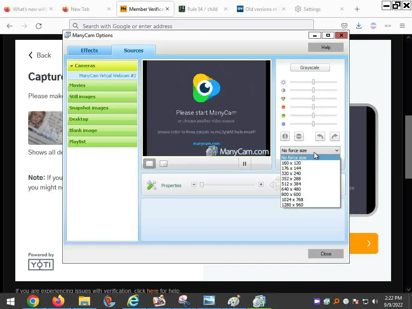Viewport: 412px width, 309px height.
Task: Rotate the video clockwise
Action: point(334,136)
